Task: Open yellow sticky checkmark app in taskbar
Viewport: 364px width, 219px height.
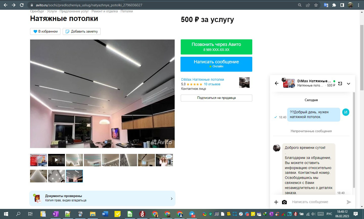Action: [117, 214]
